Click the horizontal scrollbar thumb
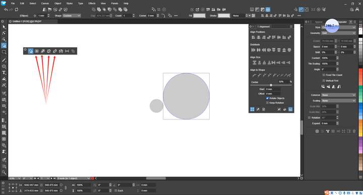 156,178
